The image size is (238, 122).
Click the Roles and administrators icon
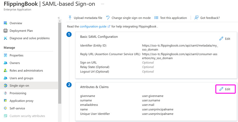pyautogui.click(x=5, y=71)
